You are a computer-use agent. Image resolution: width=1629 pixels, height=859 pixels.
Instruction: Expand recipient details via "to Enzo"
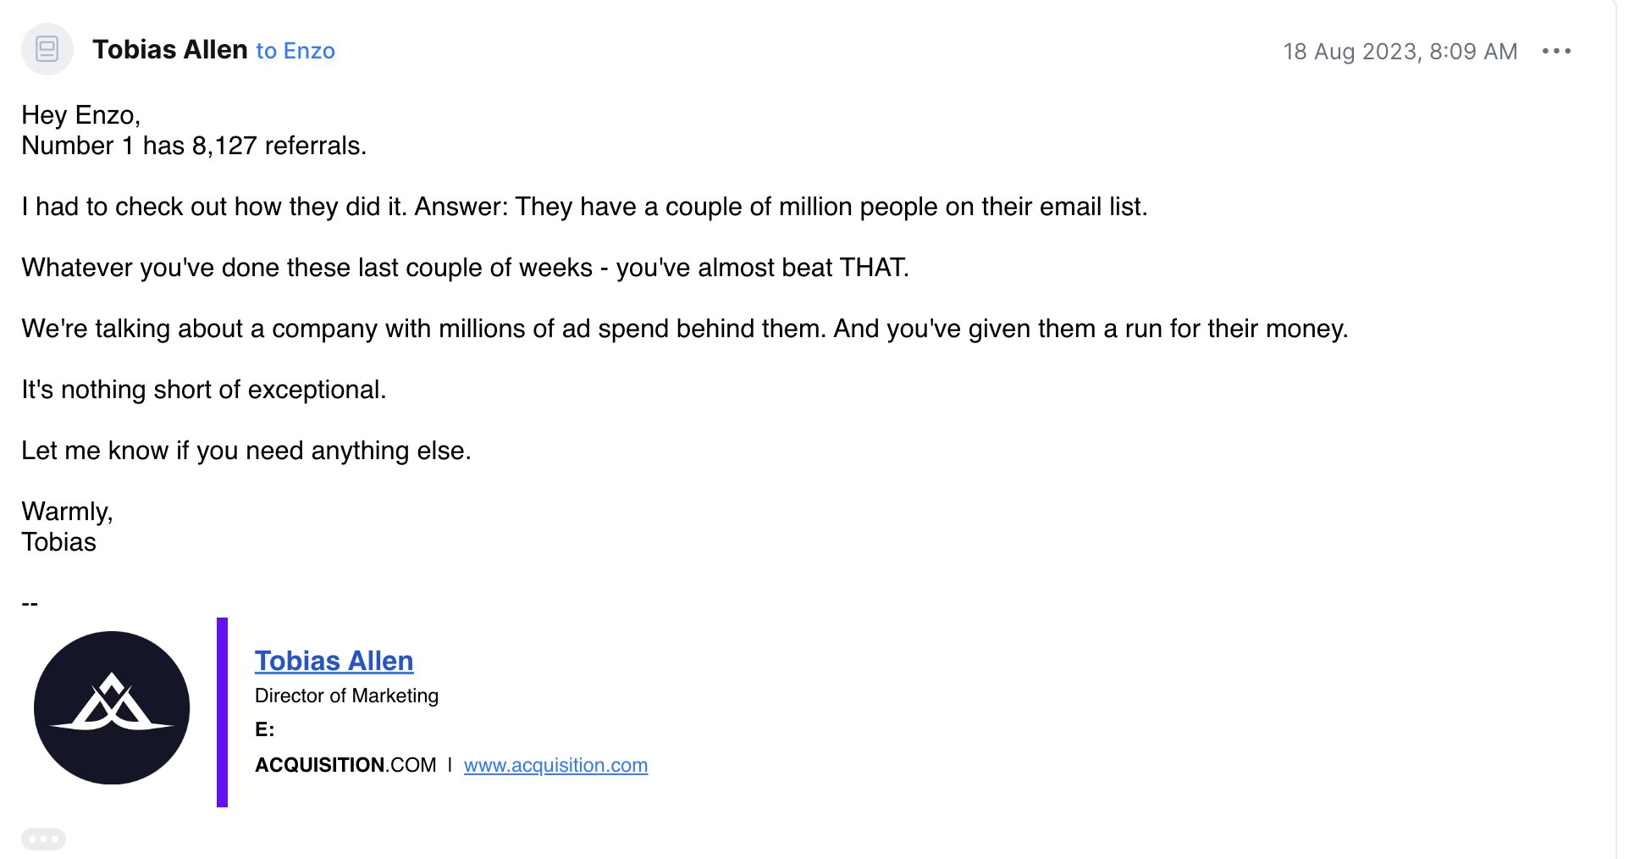pyautogui.click(x=295, y=51)
